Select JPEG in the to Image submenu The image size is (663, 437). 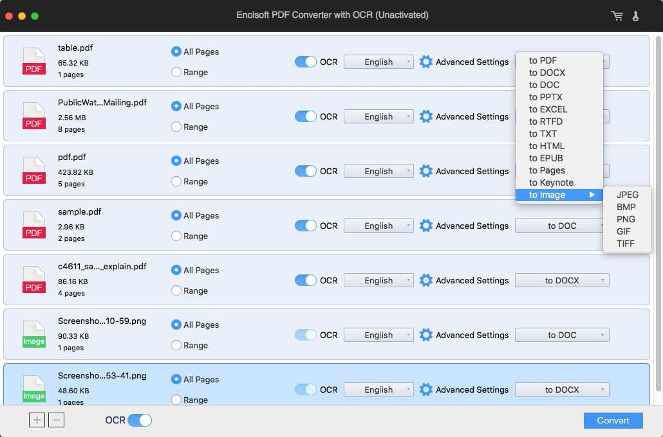628,195
